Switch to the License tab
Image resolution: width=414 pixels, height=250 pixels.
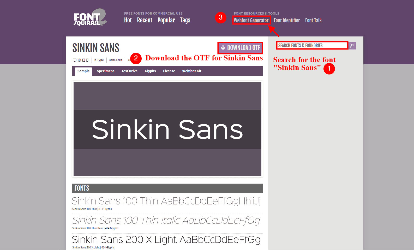[169, 71]
